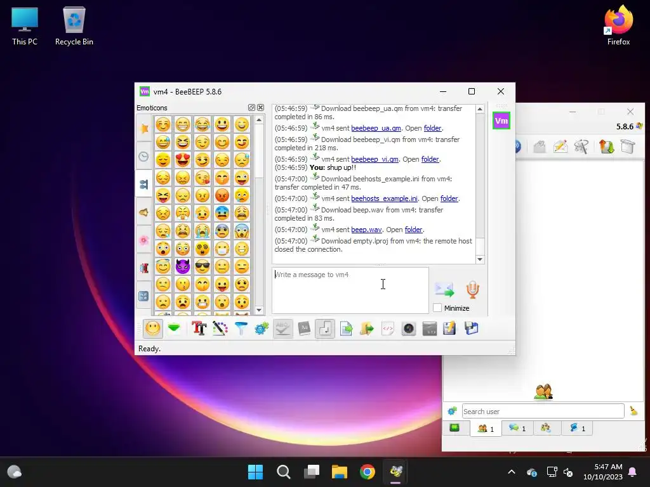
Task: Select the horn emoticon category tab
Action: tap(144, 212)
